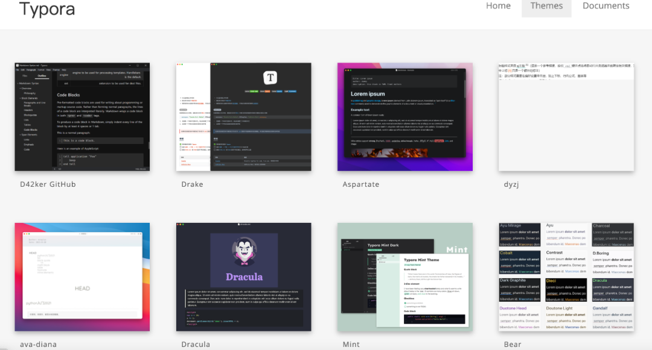652x350 pixels.
Task: Open the dyzj theme preview image
Action: pyautogui.click(x=566, y=117)
